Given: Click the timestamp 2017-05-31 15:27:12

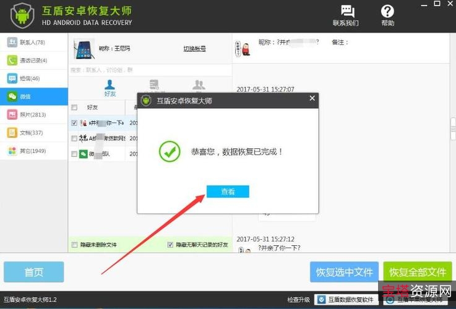Looking at the screenshot, I should click(x=265, y=239).
